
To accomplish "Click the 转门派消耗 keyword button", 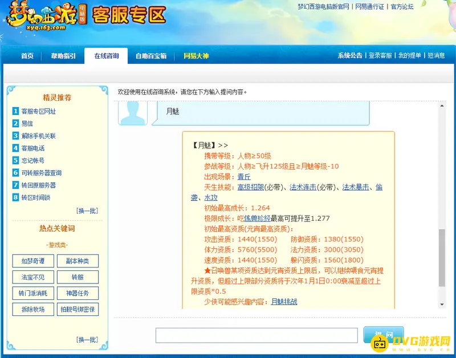I will click(33, 293).
